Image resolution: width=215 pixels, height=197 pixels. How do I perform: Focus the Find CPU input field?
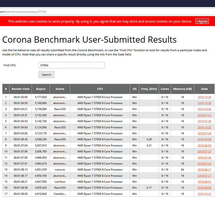point(72,65)
